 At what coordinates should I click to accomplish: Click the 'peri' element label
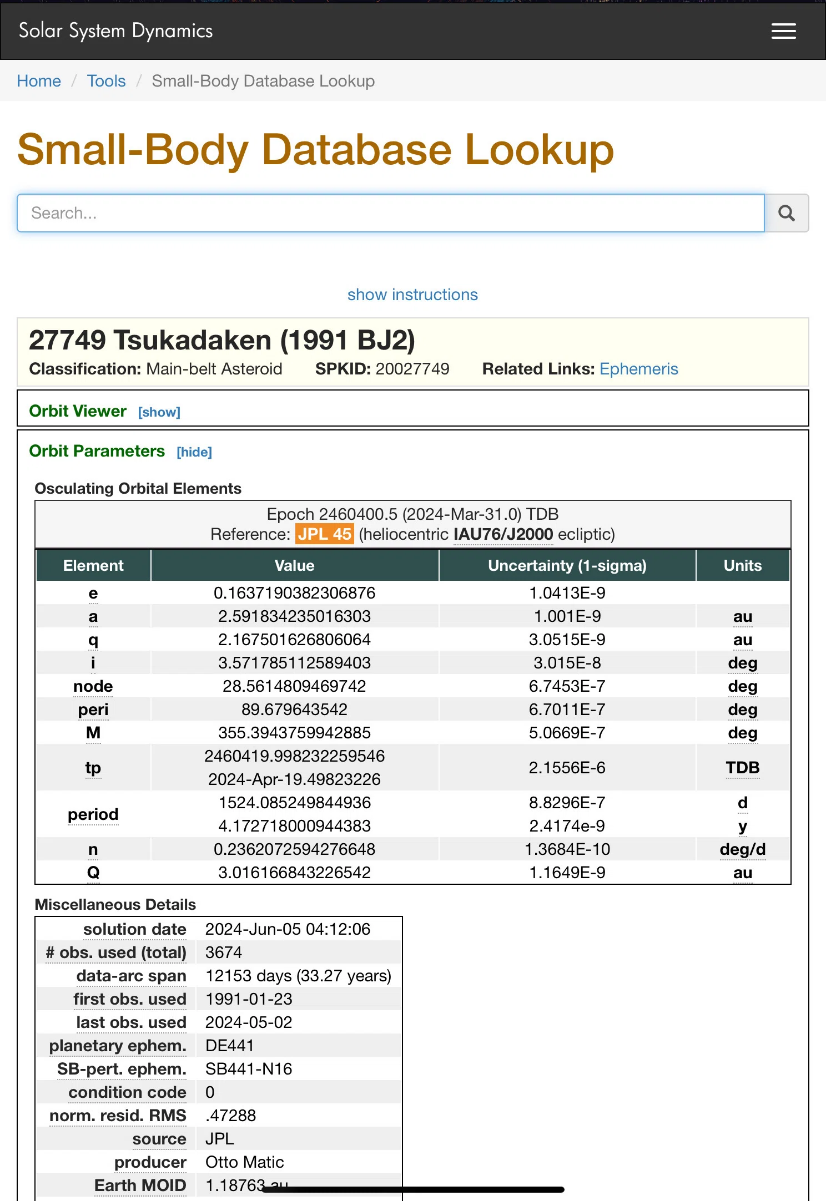(x=93, y=710)
